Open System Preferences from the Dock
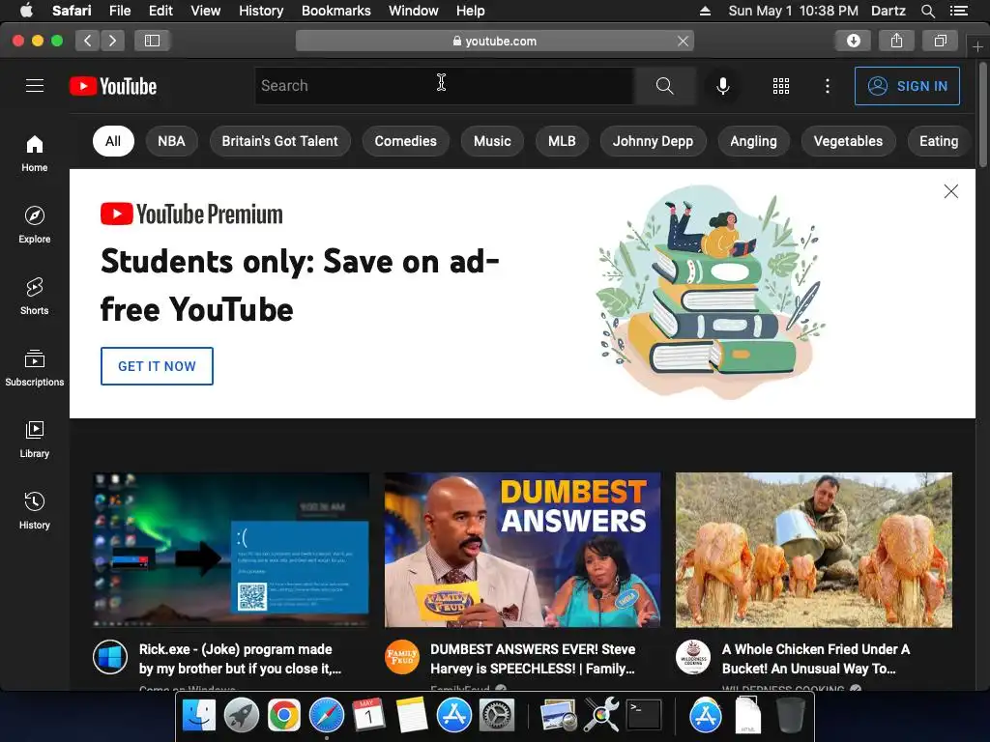 (497, 716)
